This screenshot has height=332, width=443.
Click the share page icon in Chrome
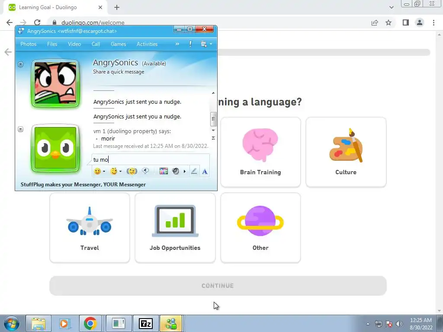375,22
